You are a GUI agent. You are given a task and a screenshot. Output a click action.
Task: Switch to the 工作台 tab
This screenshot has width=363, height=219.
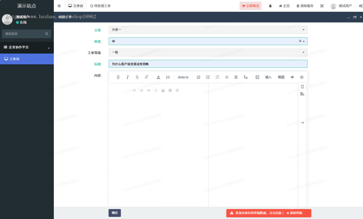[76, 6]
